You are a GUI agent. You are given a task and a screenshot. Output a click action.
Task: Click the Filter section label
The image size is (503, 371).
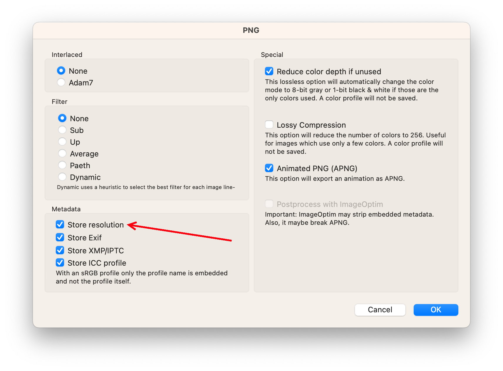pyautogui.click(x=60, y=102)
